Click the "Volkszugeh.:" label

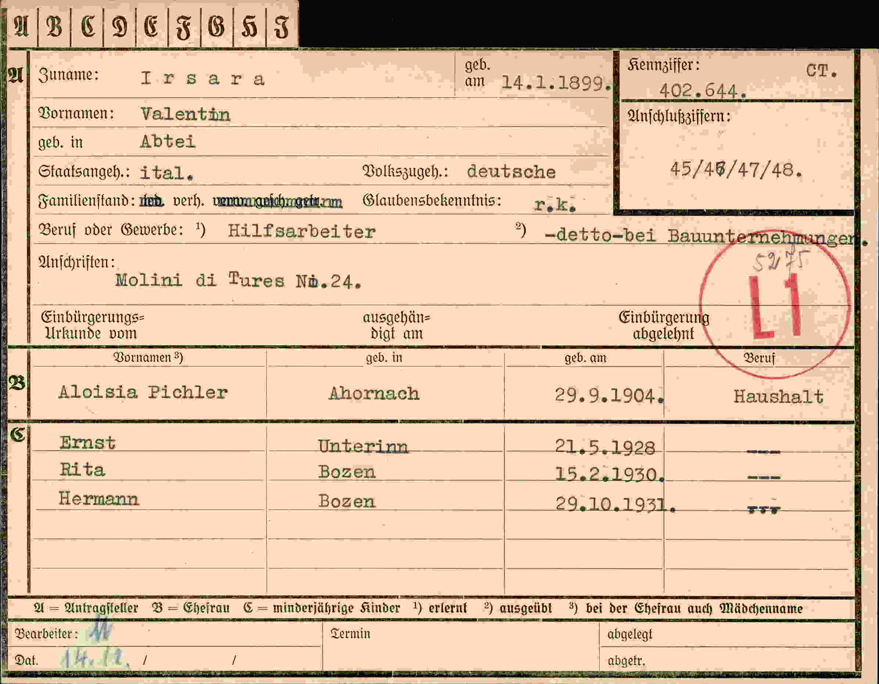[x=405, y=172]
